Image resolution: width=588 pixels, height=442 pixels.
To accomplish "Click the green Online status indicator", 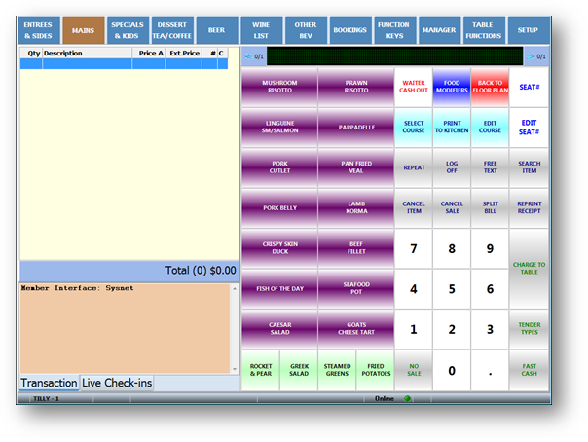I will [x=408, y=398].
